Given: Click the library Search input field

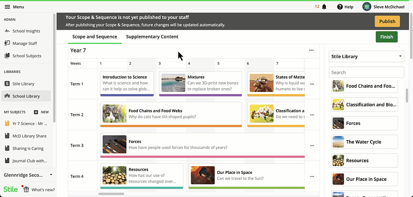Looking at the screenshot, I should pyautogui.click(x=366, y=72).
